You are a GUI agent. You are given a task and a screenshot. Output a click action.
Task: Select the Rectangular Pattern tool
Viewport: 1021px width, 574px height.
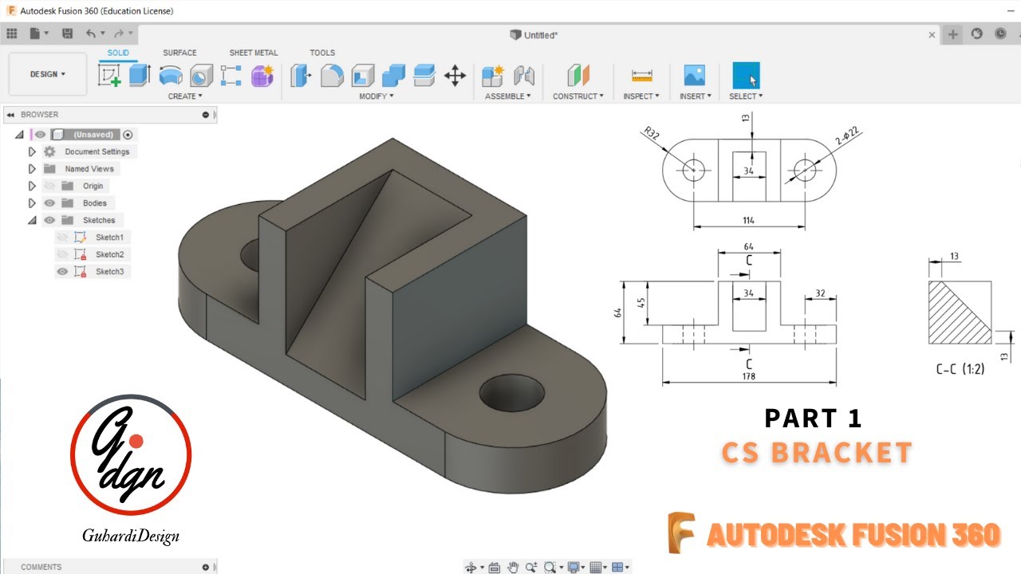click(x=231, y=76)
